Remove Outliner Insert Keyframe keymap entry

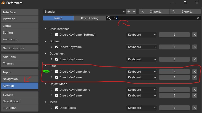pyautogui.click(x=195, y=47)
